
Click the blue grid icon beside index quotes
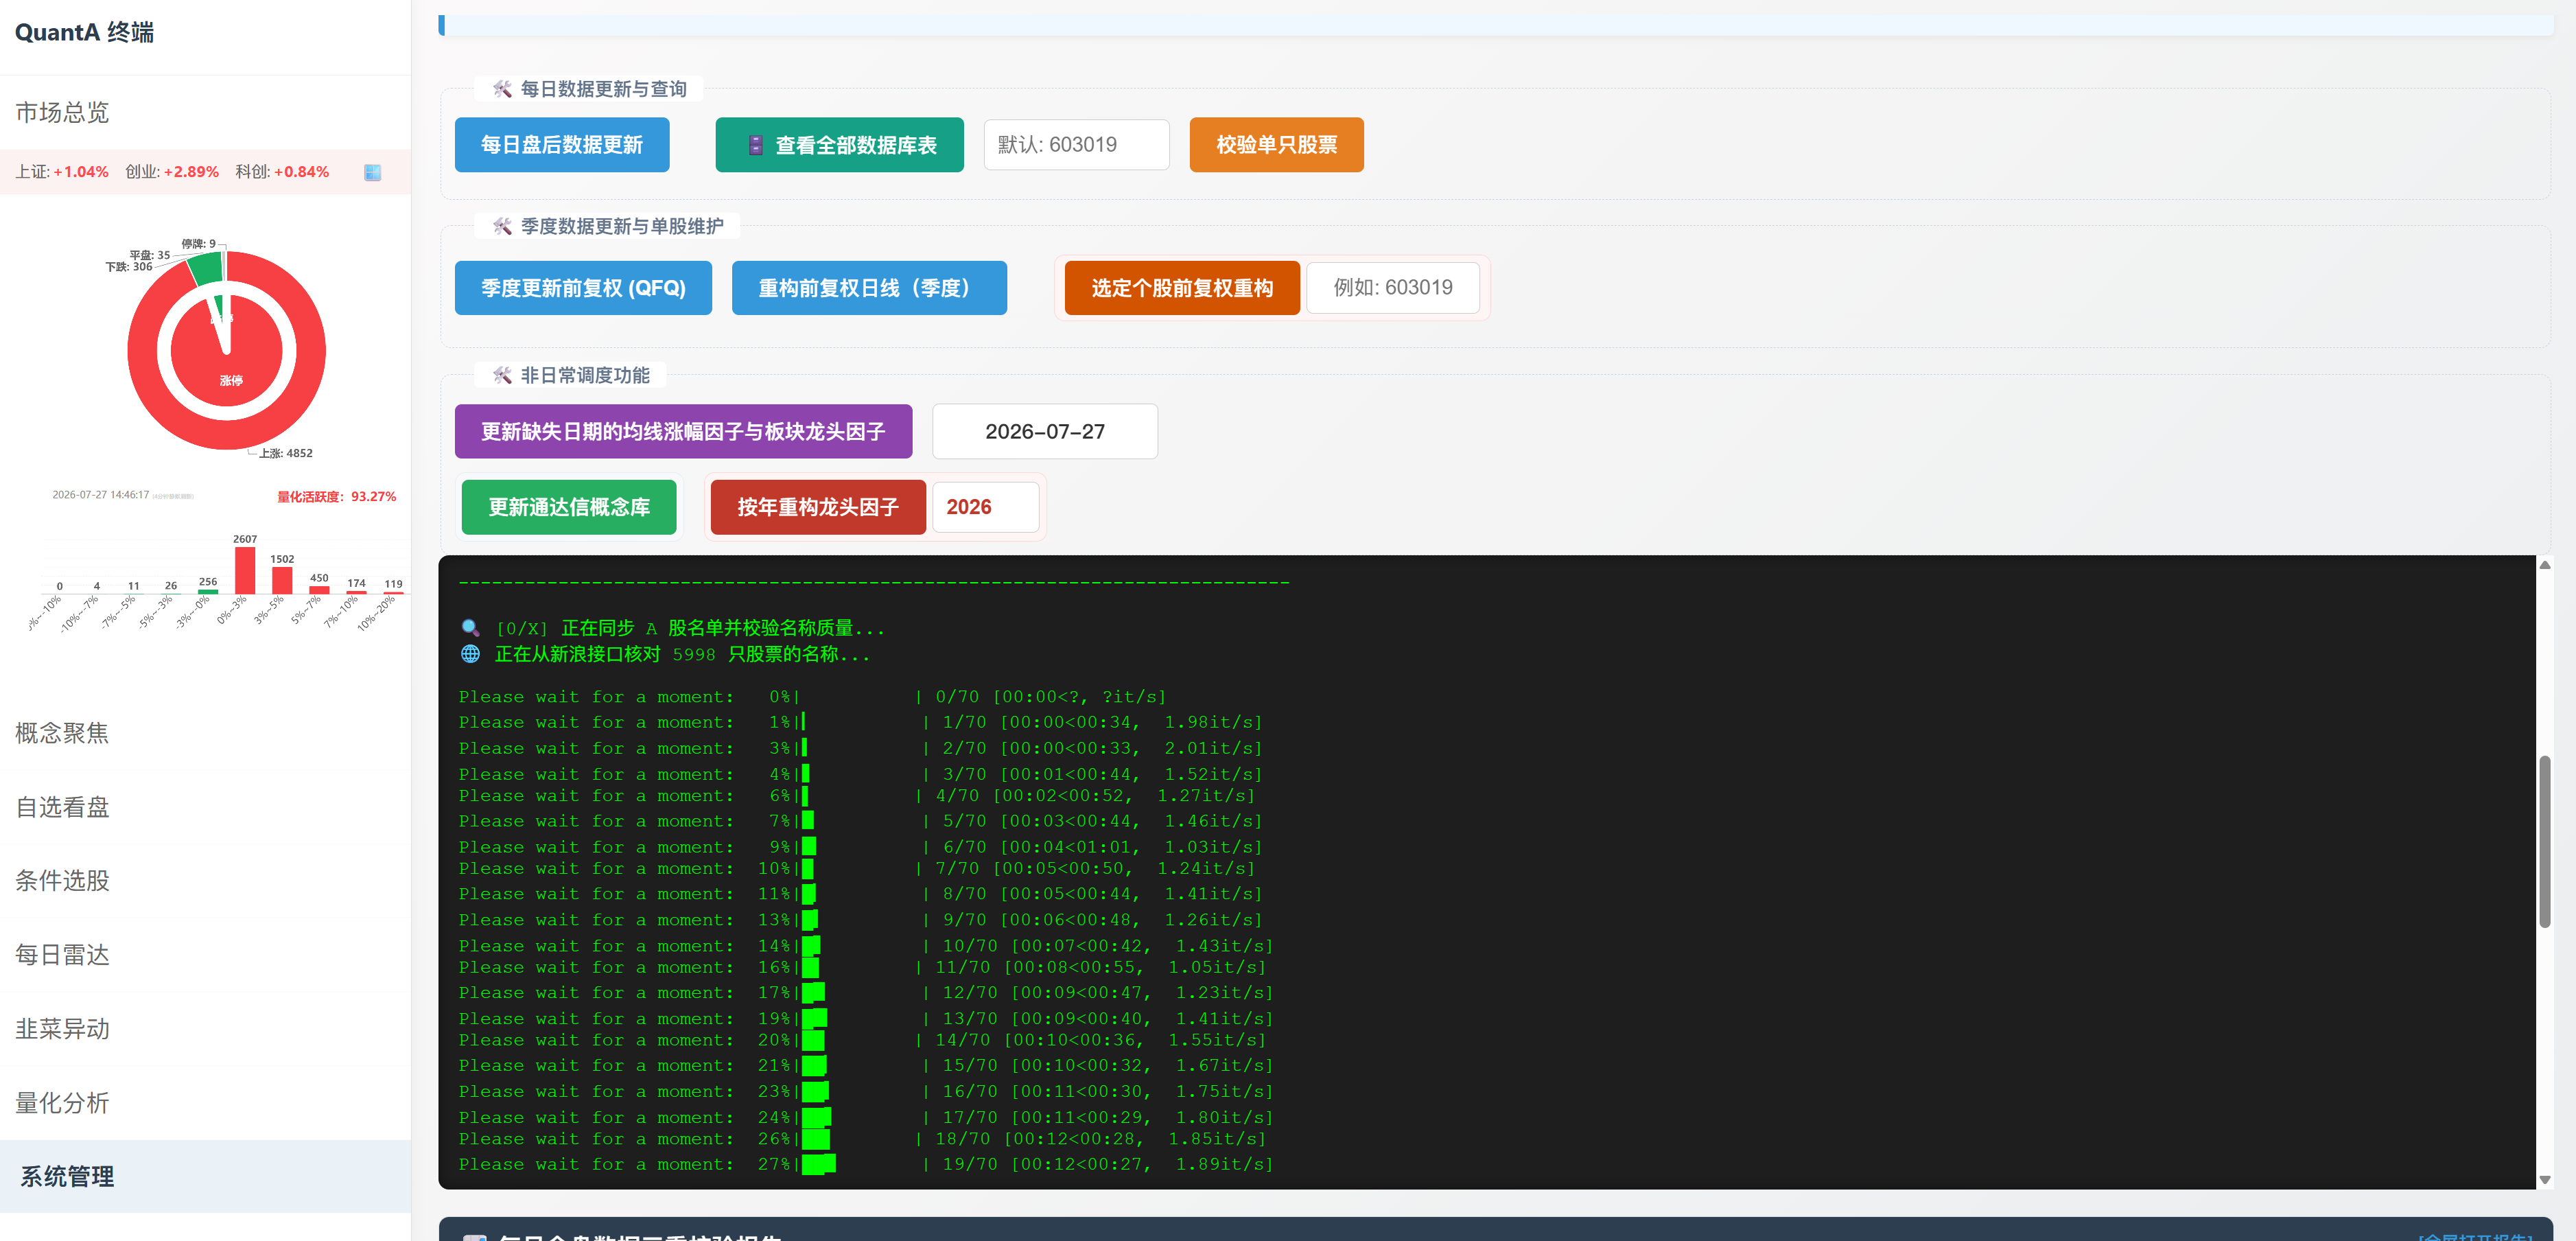(x=372, y=172)
